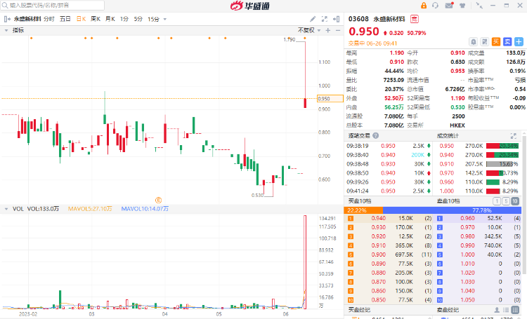Open the 不复权 adjustment dropdown
This screenshot has width=527, height=319.
(309, 31)
